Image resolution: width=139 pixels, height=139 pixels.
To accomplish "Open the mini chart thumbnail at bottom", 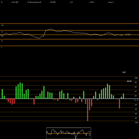I will (x=69, y=133).
